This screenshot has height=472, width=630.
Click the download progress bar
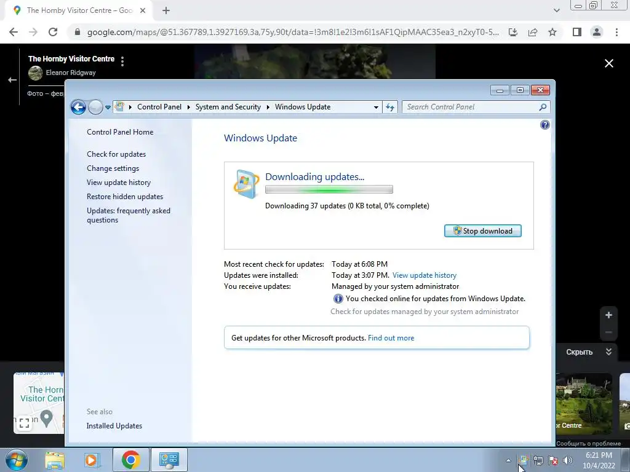click(x=329, y=189)
